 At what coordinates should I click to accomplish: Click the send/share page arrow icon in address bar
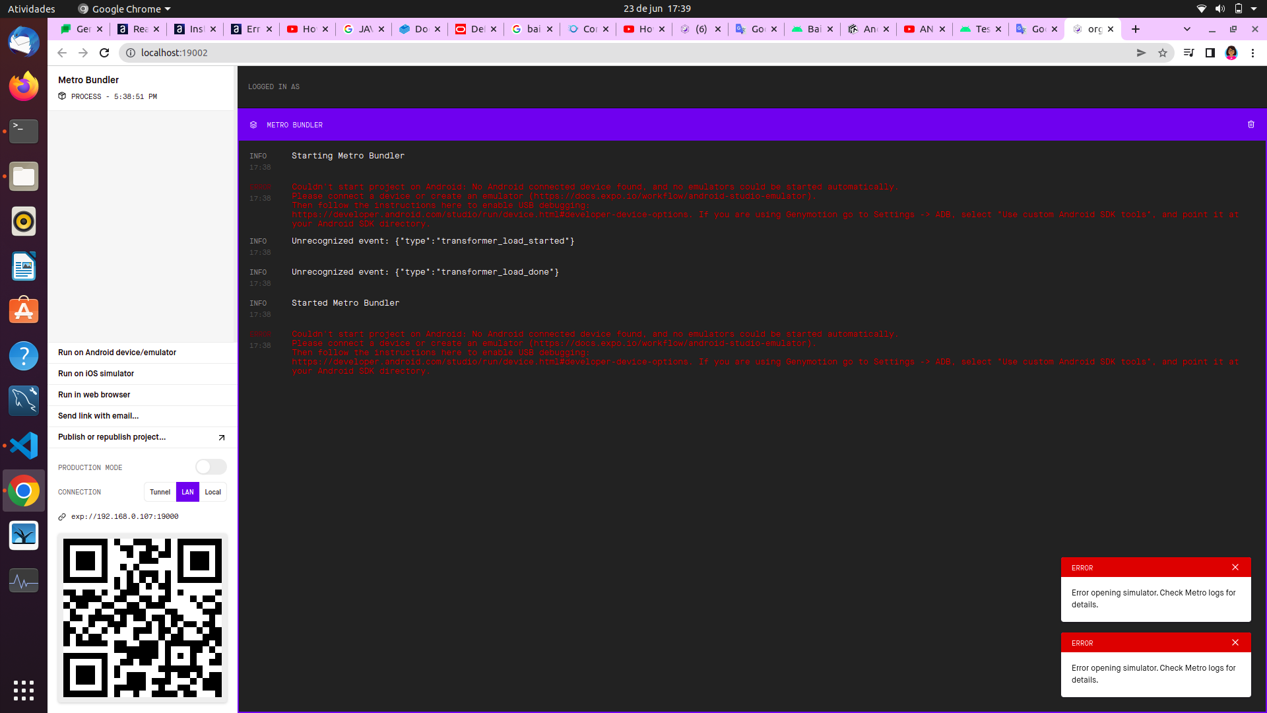pyautogui.click(x=1141, y=53)
